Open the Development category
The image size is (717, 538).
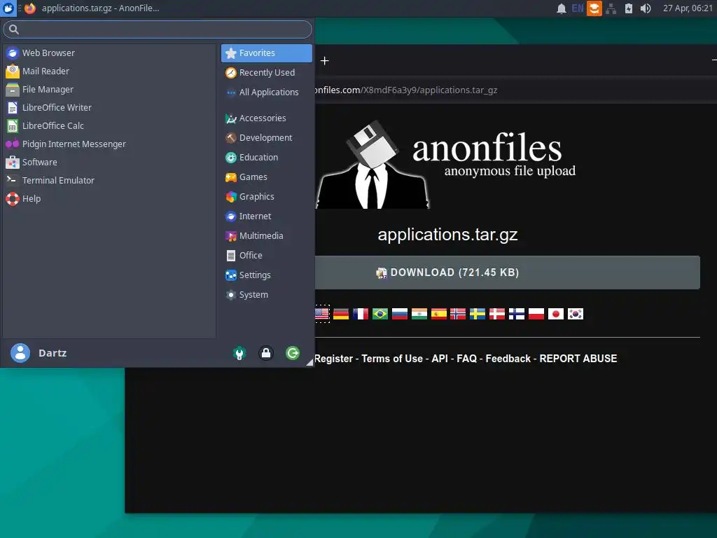tap(267, 138)
